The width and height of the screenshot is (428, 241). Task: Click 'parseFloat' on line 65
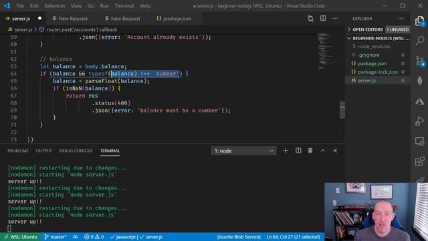(101, 81)
